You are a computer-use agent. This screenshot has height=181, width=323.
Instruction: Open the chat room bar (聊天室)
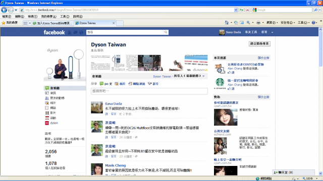point(294,172)
